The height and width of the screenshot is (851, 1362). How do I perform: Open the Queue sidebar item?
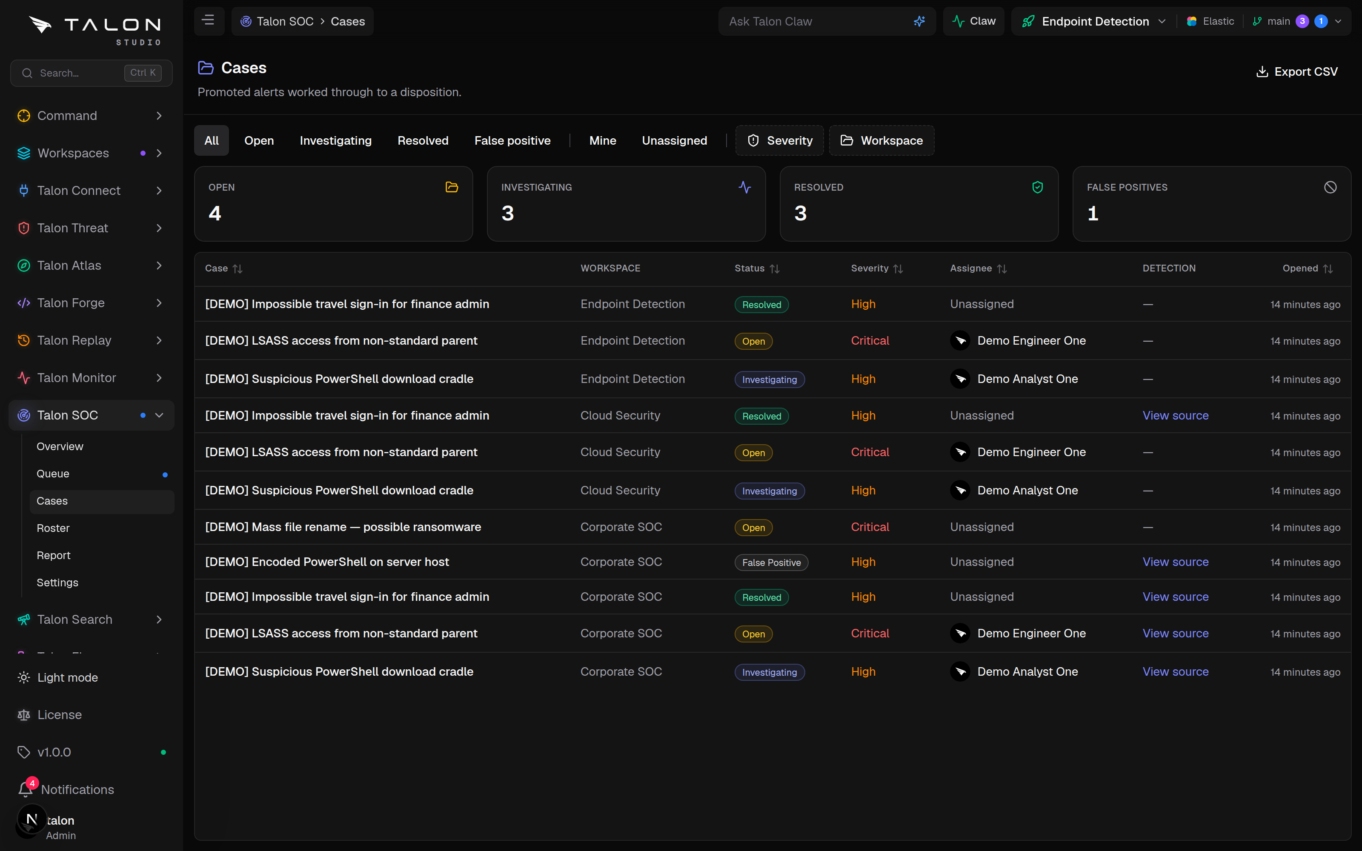click(101, 473)
